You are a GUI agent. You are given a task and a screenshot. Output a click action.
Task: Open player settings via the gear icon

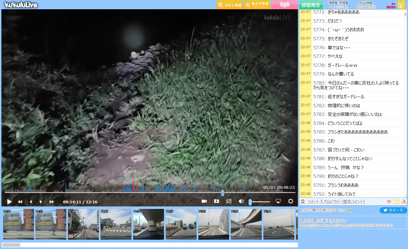291,201
